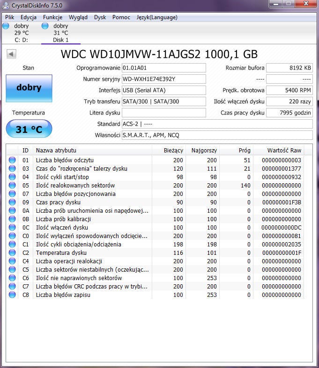
Task: Open the Dysk menu
Action: click(100, 17)
